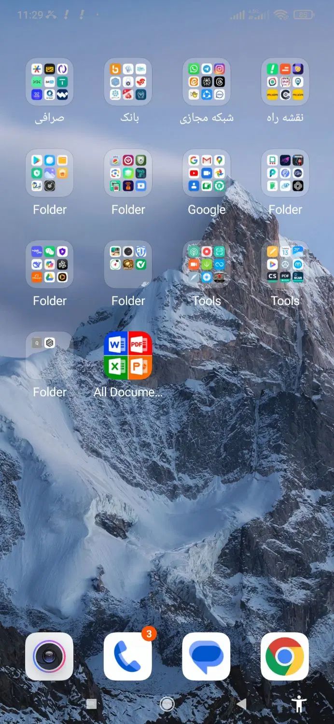Launch the All Documents office app
334x724 pixels.
pyautogui.click(x=128, y=355)
